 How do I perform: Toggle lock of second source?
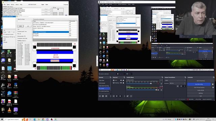[123, 83]
